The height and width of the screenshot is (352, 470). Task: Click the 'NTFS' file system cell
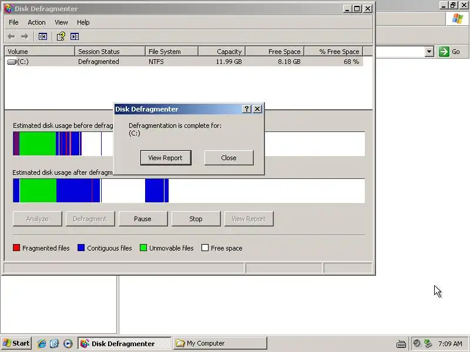(156, 62)
